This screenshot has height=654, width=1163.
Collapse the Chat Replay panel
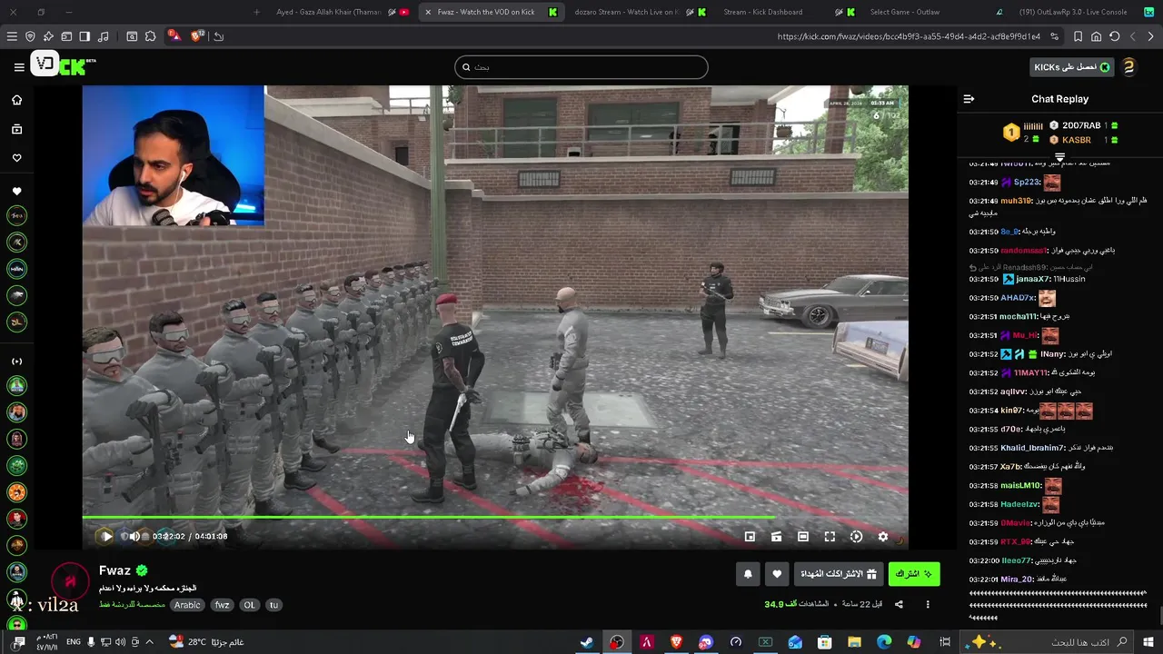pyautogui.click(x=969, y=99)
